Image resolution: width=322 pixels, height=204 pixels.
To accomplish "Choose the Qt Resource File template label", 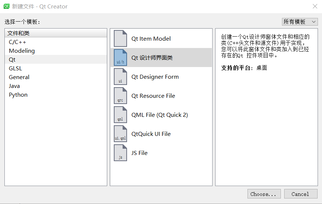I will coord(153,96).
